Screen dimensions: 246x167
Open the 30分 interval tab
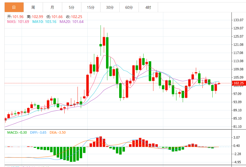point(110,7)
